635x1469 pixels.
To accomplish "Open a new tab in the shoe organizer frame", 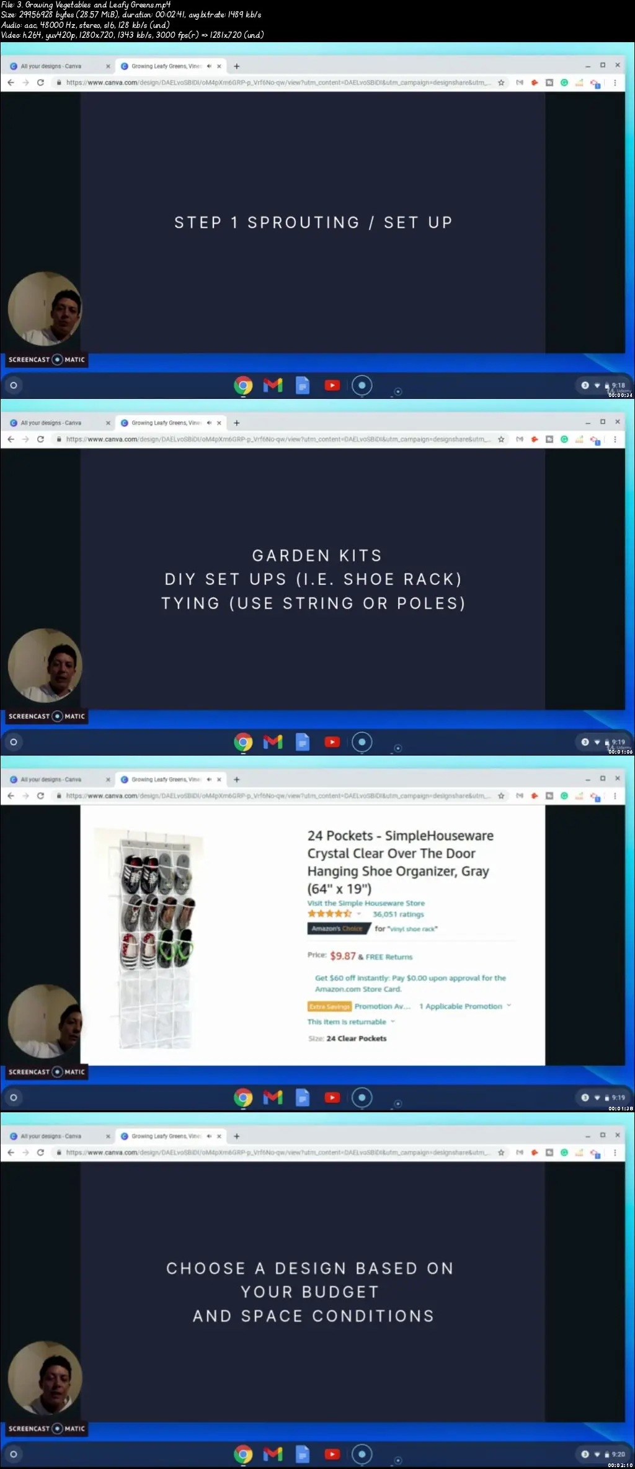I will coord(236,780).
